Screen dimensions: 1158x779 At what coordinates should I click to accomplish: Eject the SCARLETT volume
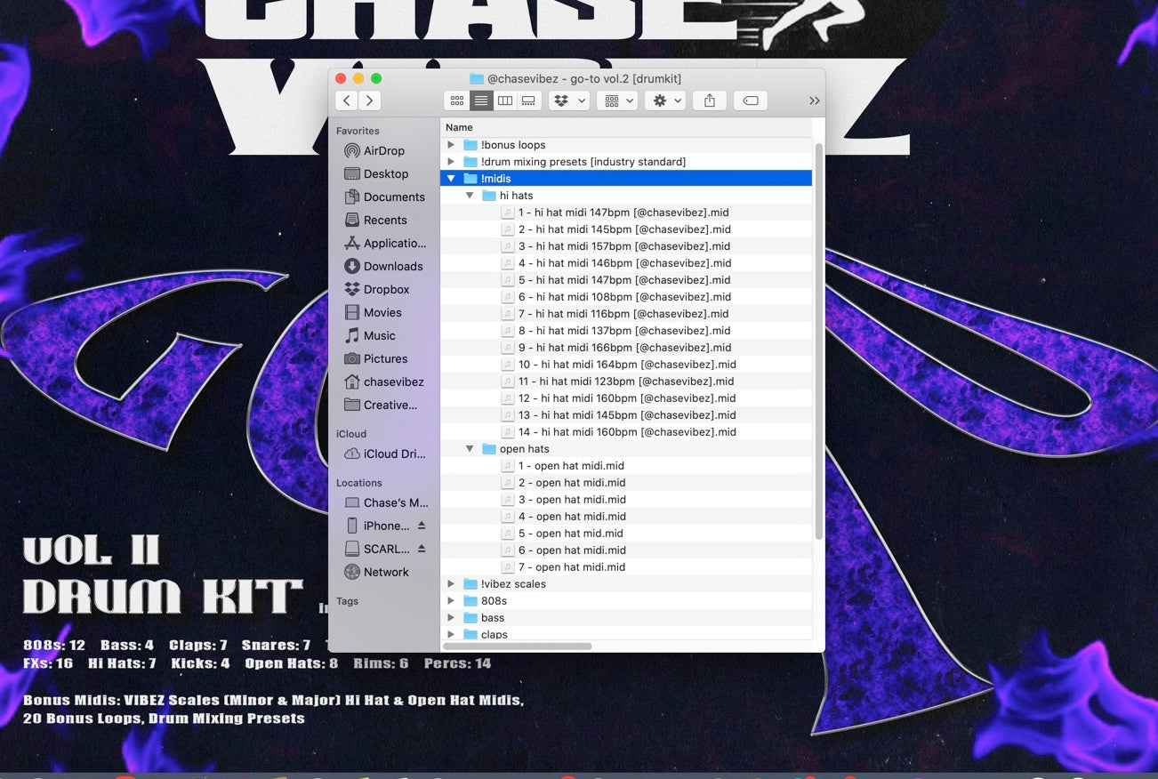coord(422,550)
